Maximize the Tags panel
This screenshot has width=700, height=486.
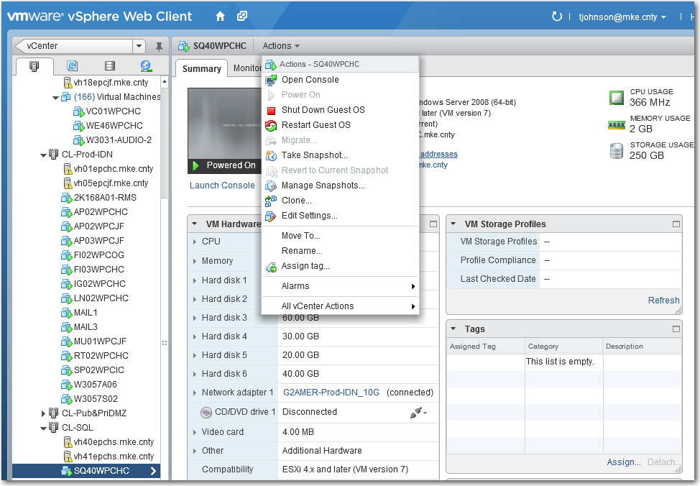[x=676, y=329]
